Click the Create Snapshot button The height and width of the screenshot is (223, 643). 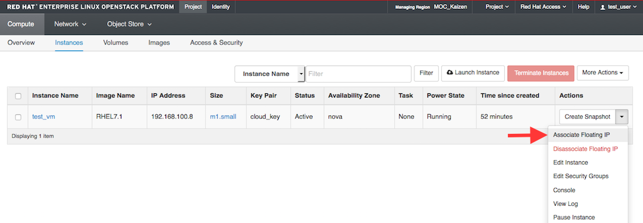(588, 117)
